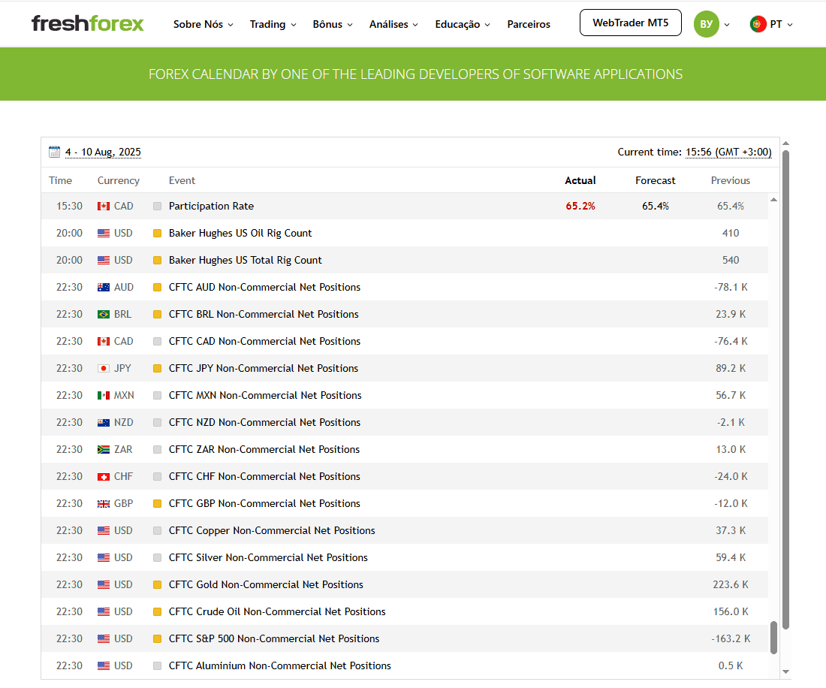This screenshot has height=688, width=826.
Task: Open CFTC Gold Non-Commercial Net Positions event
Action: click(266, 585)
